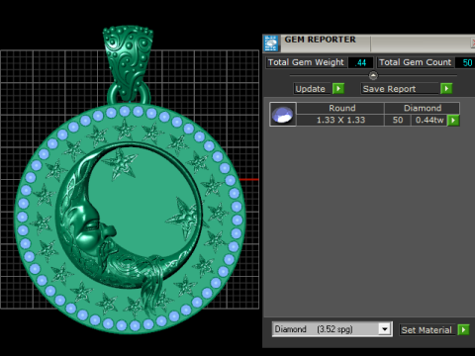
Task: Click the Total Gem Count value 50
Action: 466,62
